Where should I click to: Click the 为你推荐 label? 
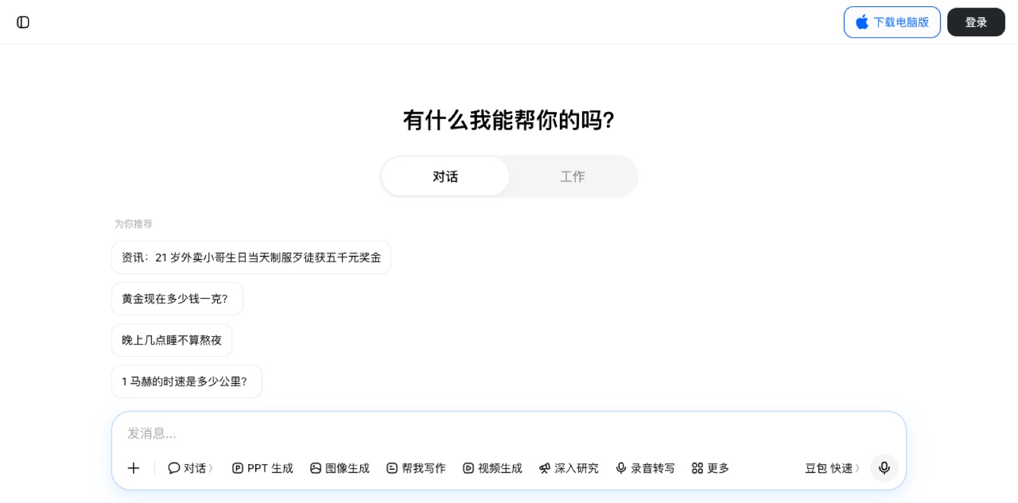coord(134,224)
